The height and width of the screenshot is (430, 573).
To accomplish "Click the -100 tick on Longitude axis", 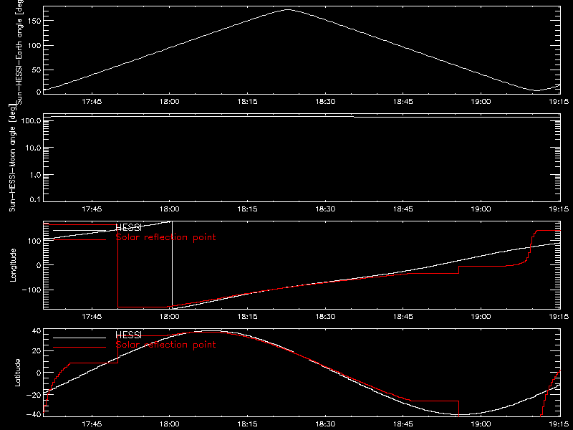I will (x=31, y=290).
